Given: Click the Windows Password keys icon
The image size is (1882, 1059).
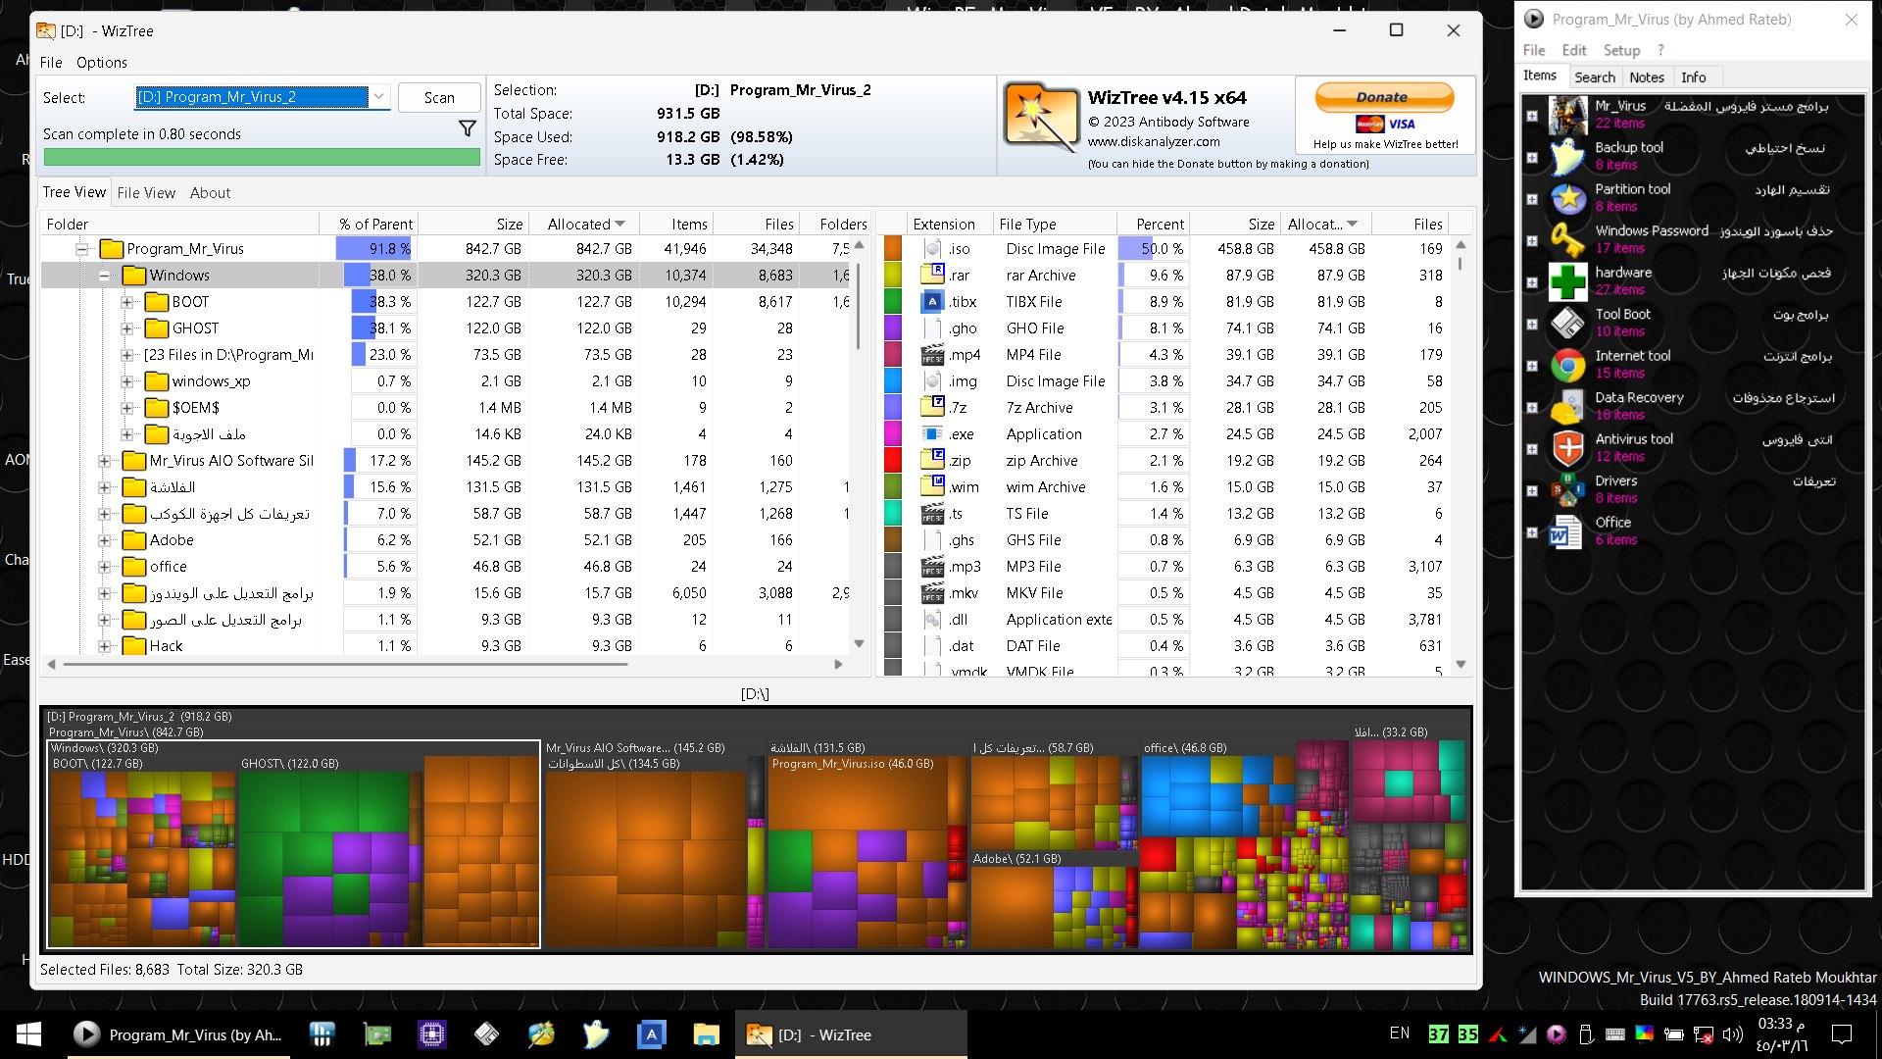Looking at the screenshot, I should click(x=1568, y=240).
